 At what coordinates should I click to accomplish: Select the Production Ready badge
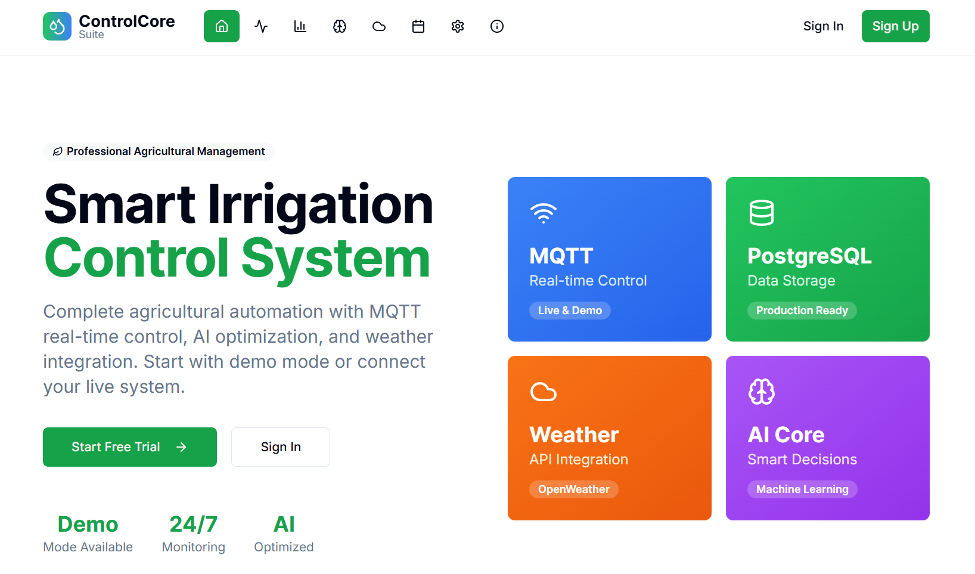[802, 311]
